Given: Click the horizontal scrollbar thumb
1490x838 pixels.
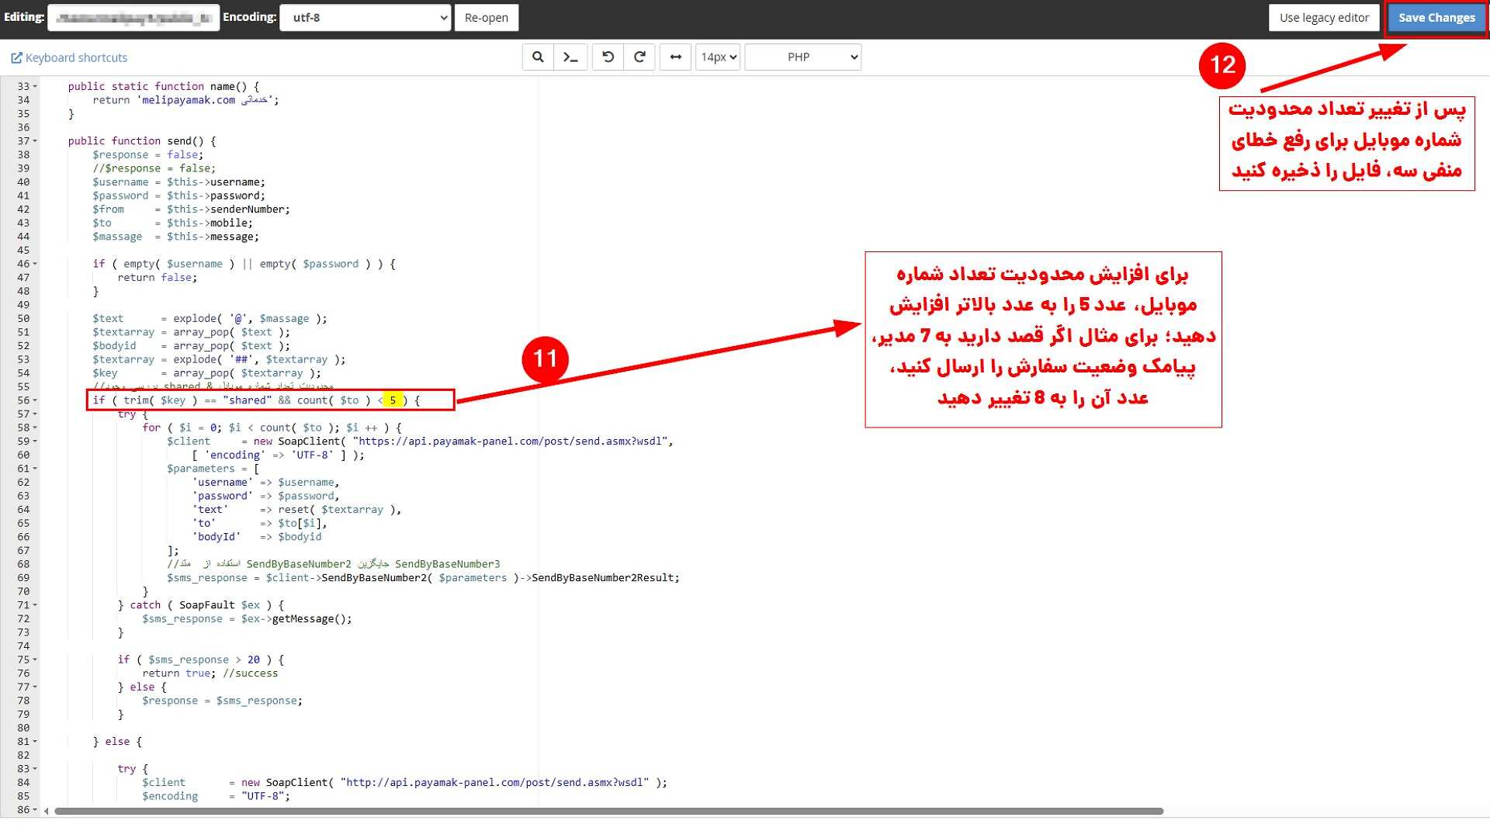Looking at the screenshot, I should [608, 812].
